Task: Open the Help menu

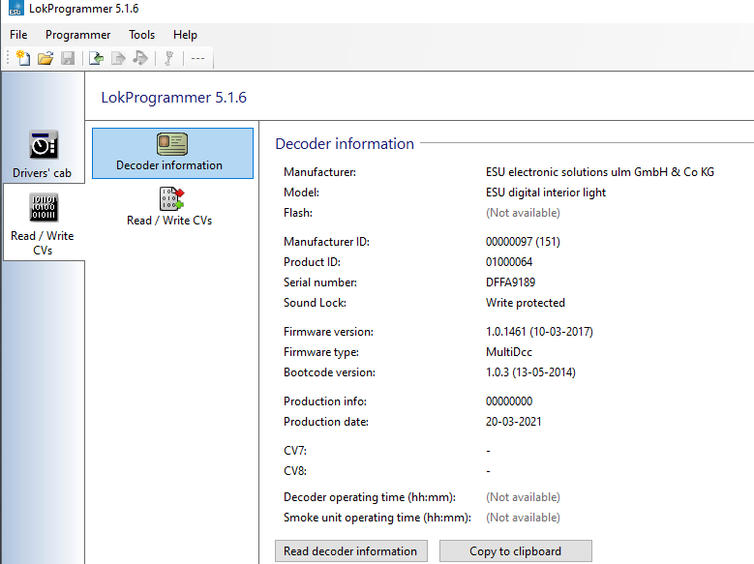Action: (185, 35)
